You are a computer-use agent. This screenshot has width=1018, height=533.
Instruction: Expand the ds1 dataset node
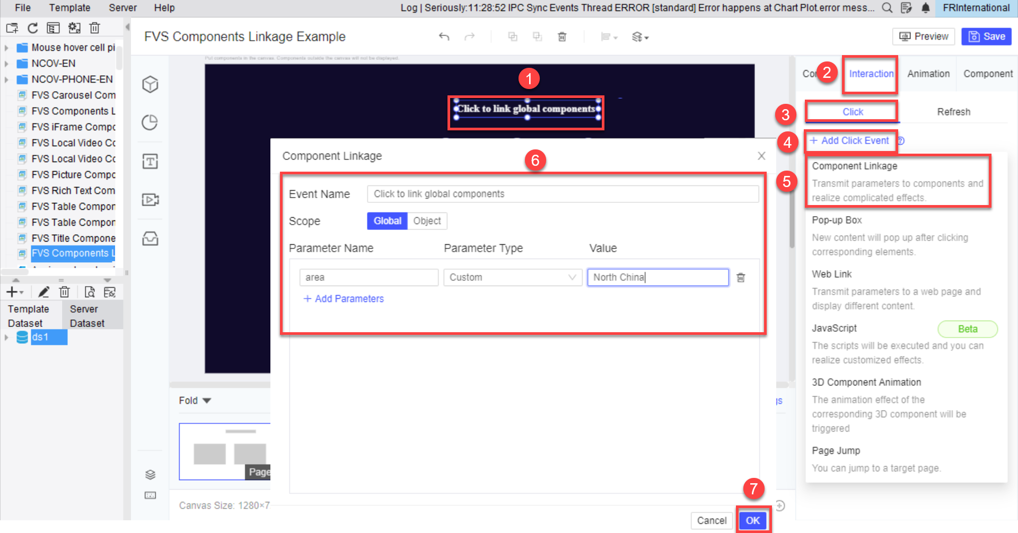click(x=6, y=337)
